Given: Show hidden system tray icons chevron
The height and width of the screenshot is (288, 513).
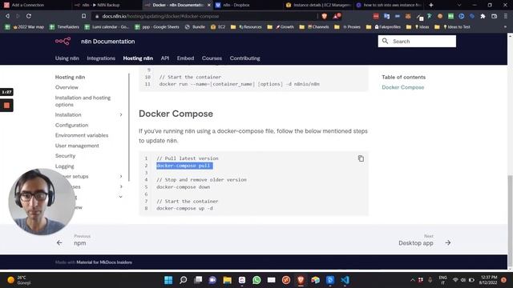Looking at the screenshot, I should pyautogui.click(x=412, y=280).
